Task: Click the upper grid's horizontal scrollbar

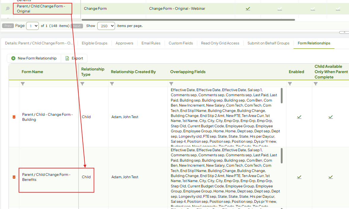Action: [188, 20]
